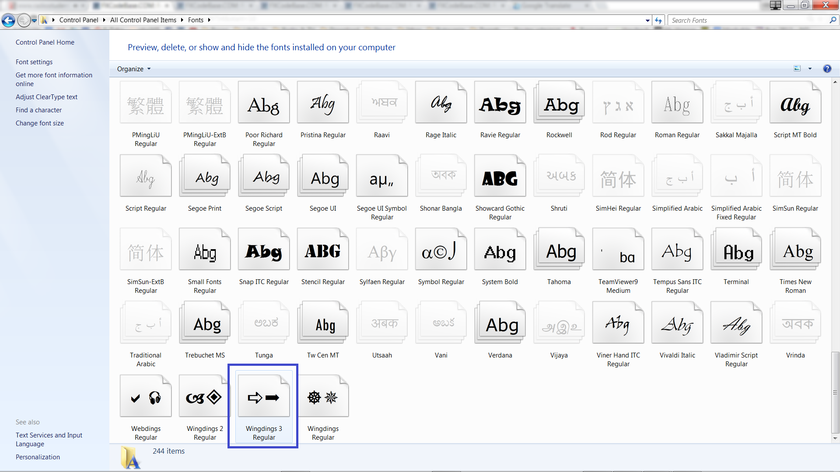Image resolution: width=840 pixels, height=472 pixels.
Task: Open the address bar history dropdown
Action: coord(647,20)
